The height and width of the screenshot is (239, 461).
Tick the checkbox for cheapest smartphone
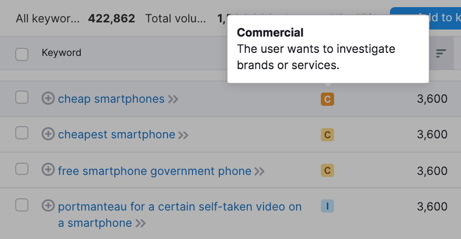pos(22,133)
